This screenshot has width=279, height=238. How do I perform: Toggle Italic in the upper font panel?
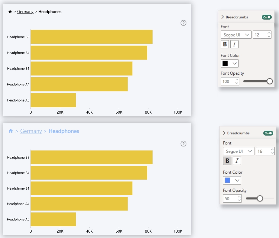(x=234, y=44)
